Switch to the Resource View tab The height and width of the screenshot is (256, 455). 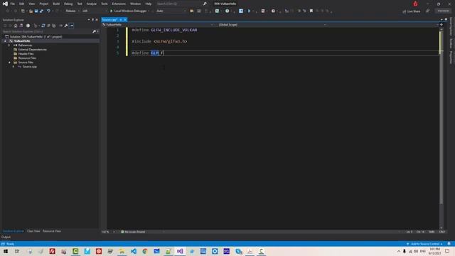(x=52, y=231)
